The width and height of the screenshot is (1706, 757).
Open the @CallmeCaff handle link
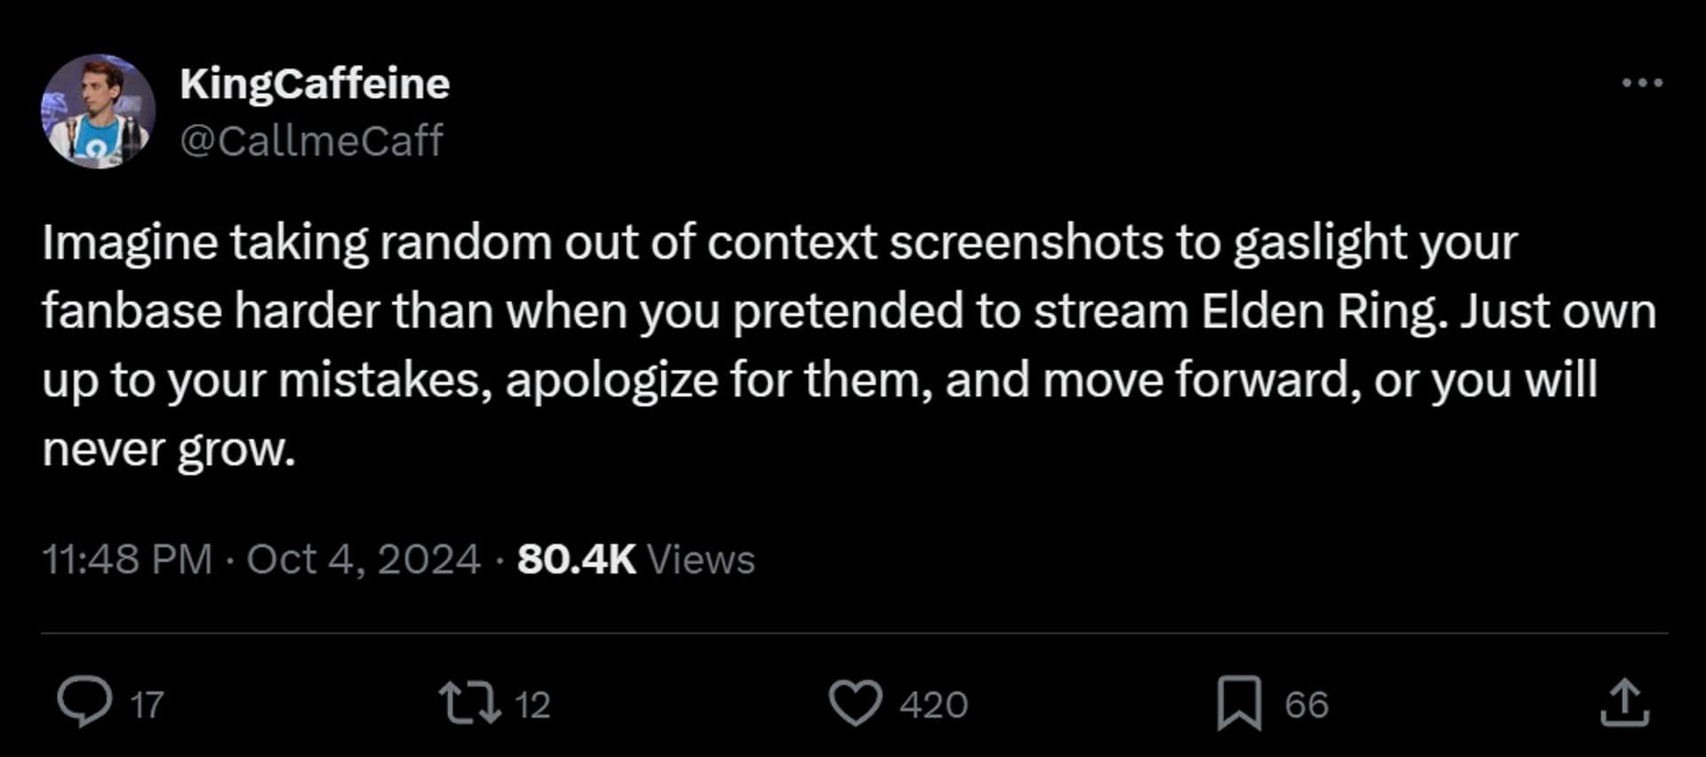(x=311, y=140)
